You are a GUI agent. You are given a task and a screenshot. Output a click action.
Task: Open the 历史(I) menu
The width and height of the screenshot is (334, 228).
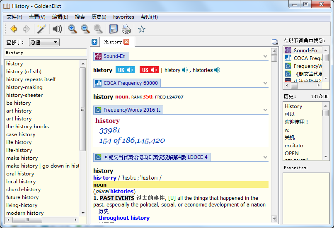99,17
